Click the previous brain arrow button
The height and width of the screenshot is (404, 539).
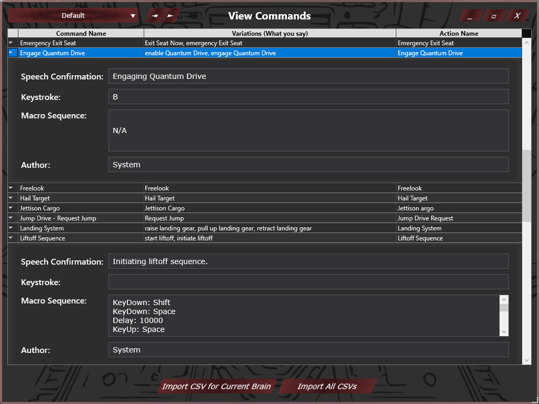click(x=155, y=16)
